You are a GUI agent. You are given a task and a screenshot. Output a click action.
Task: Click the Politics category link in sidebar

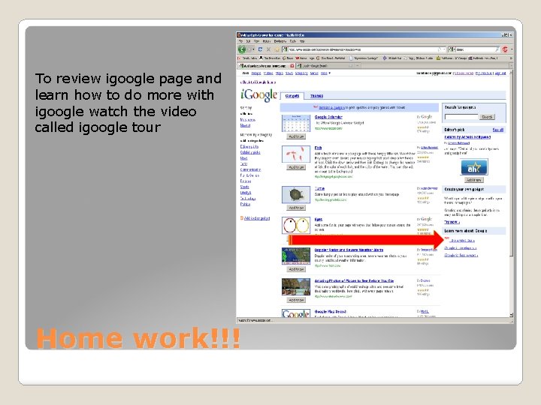[245, 204]
